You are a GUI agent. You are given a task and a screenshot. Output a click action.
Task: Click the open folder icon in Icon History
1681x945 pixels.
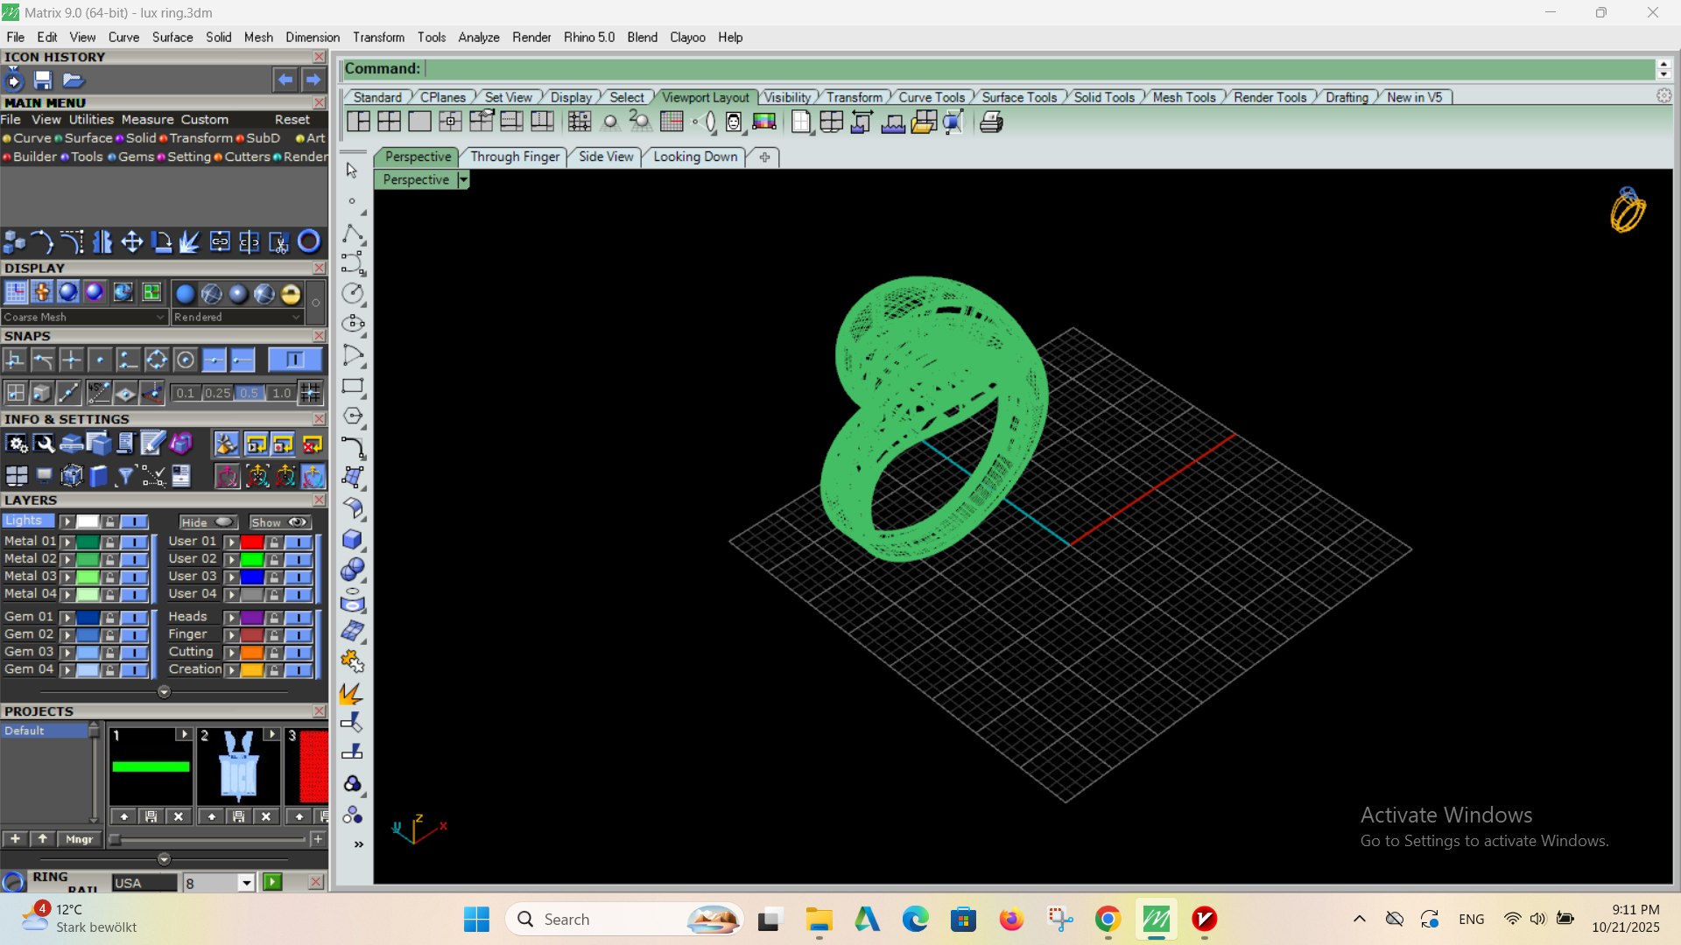point(73,80)
